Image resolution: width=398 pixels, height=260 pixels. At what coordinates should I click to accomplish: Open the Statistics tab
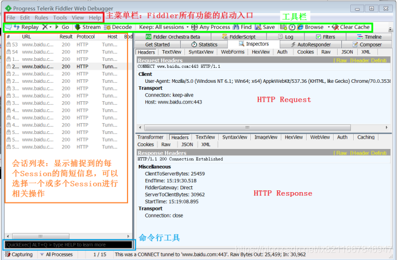[x=204, y=44]
